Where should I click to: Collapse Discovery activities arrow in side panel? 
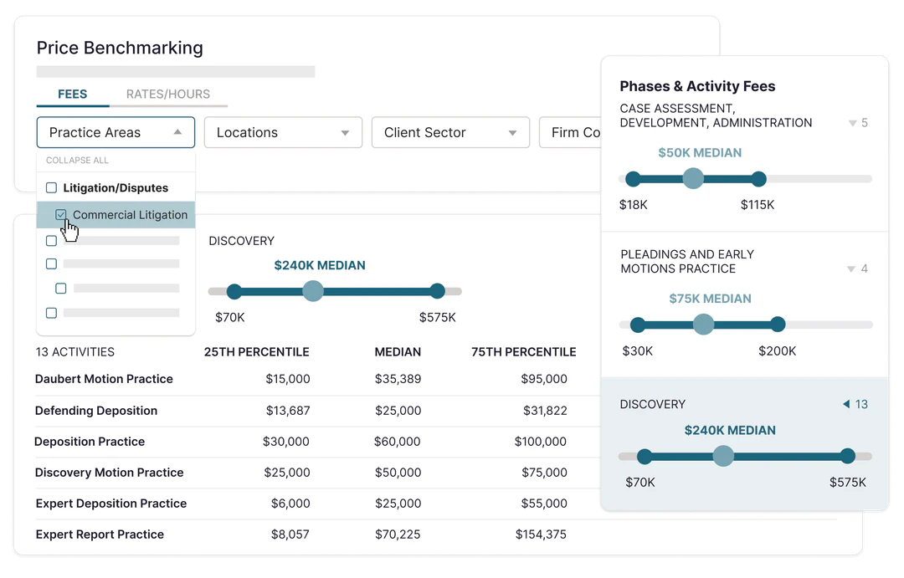pos(846,404)
